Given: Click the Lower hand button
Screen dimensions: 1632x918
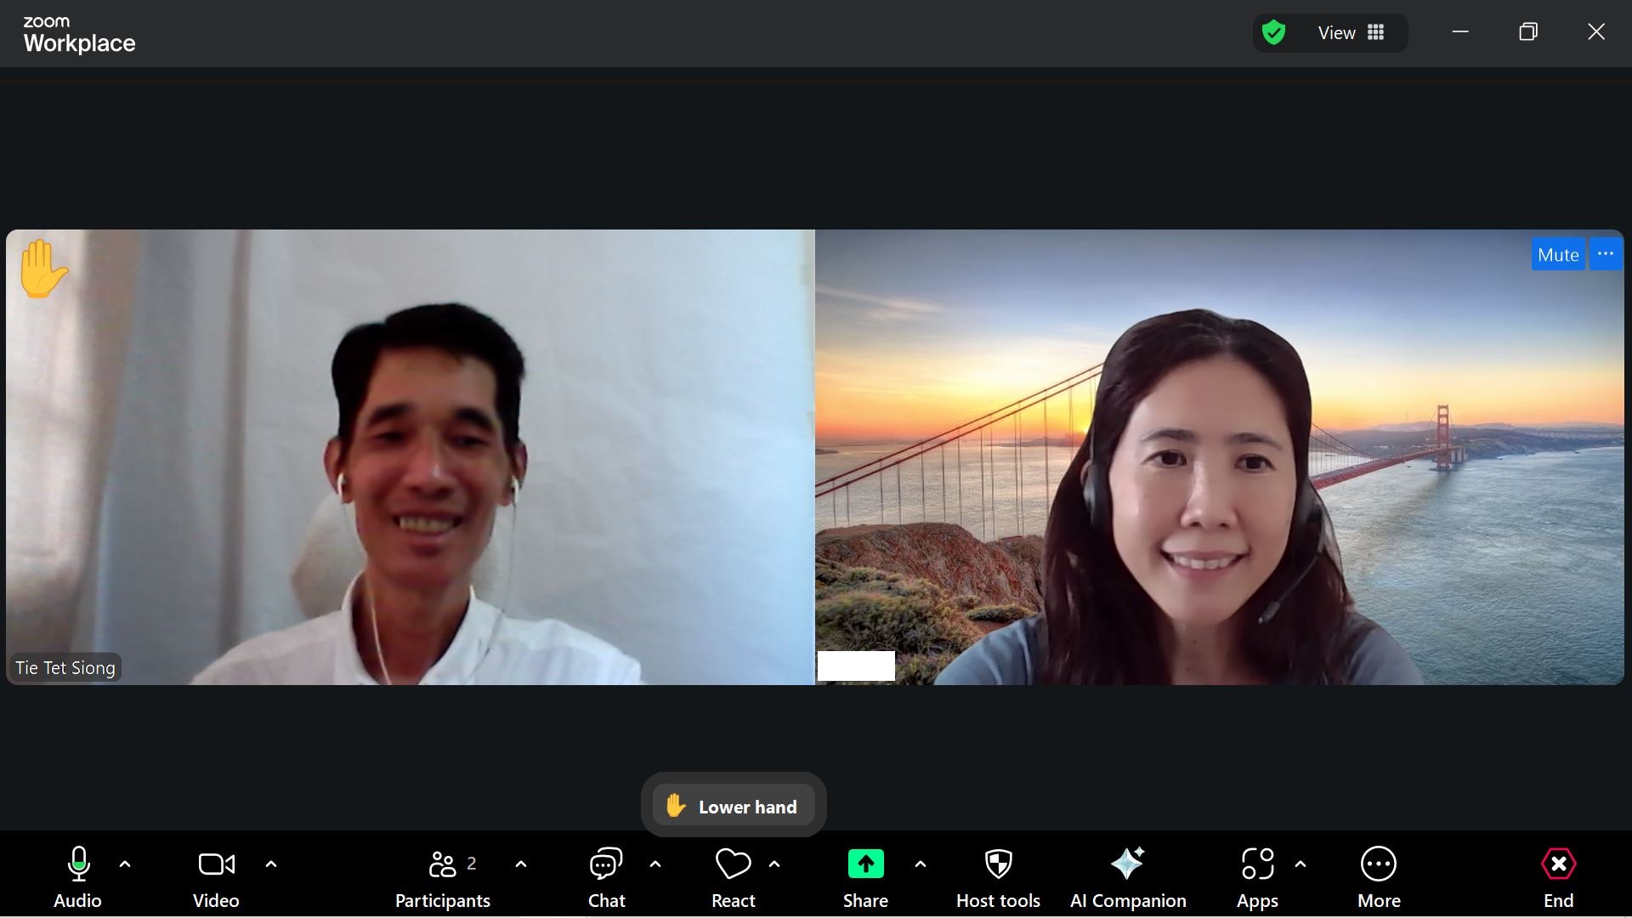Looking at the screenshot, I should coord(733,806).
